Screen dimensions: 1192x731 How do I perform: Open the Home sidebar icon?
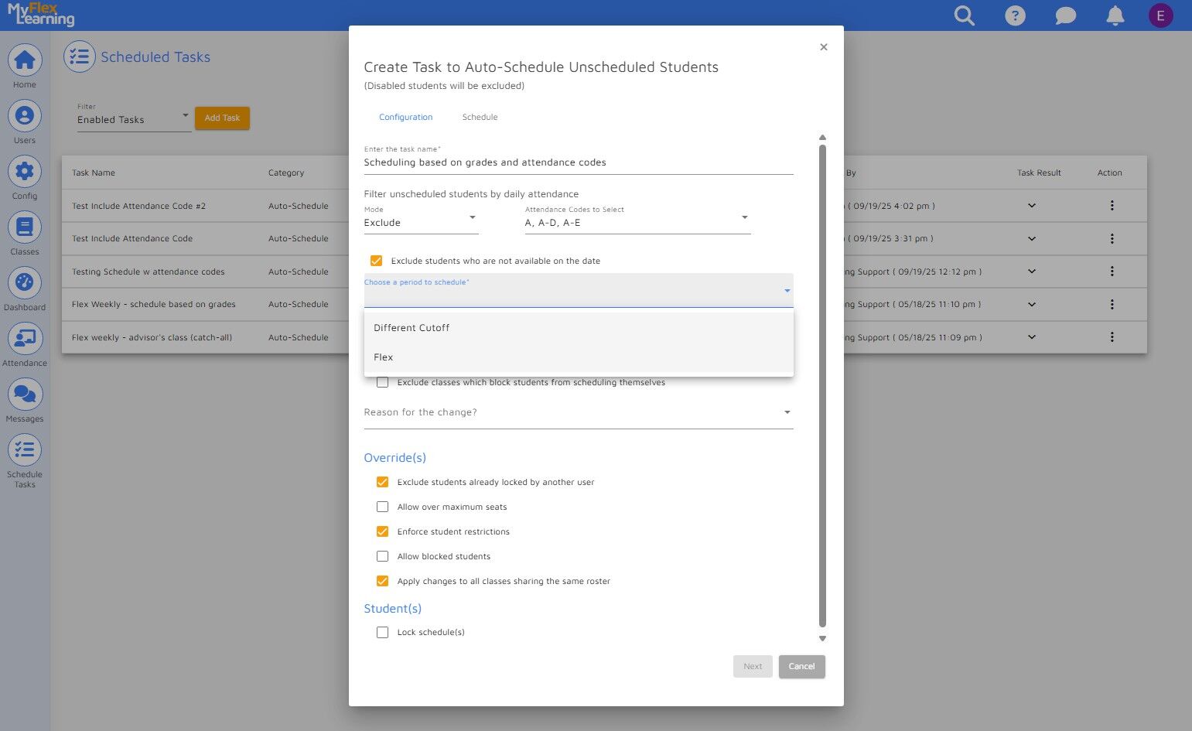click(x=25, y=60)
